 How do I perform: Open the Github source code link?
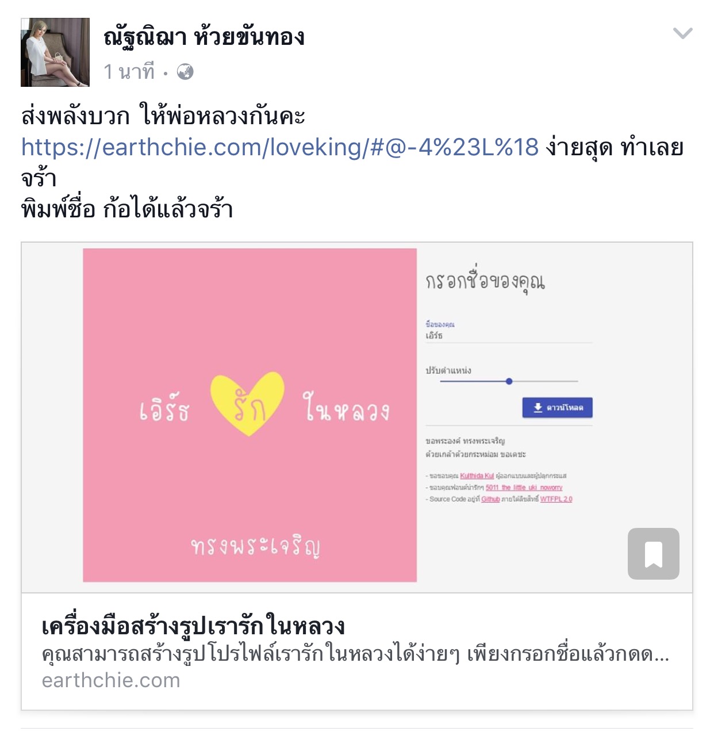tap(490, 499)
